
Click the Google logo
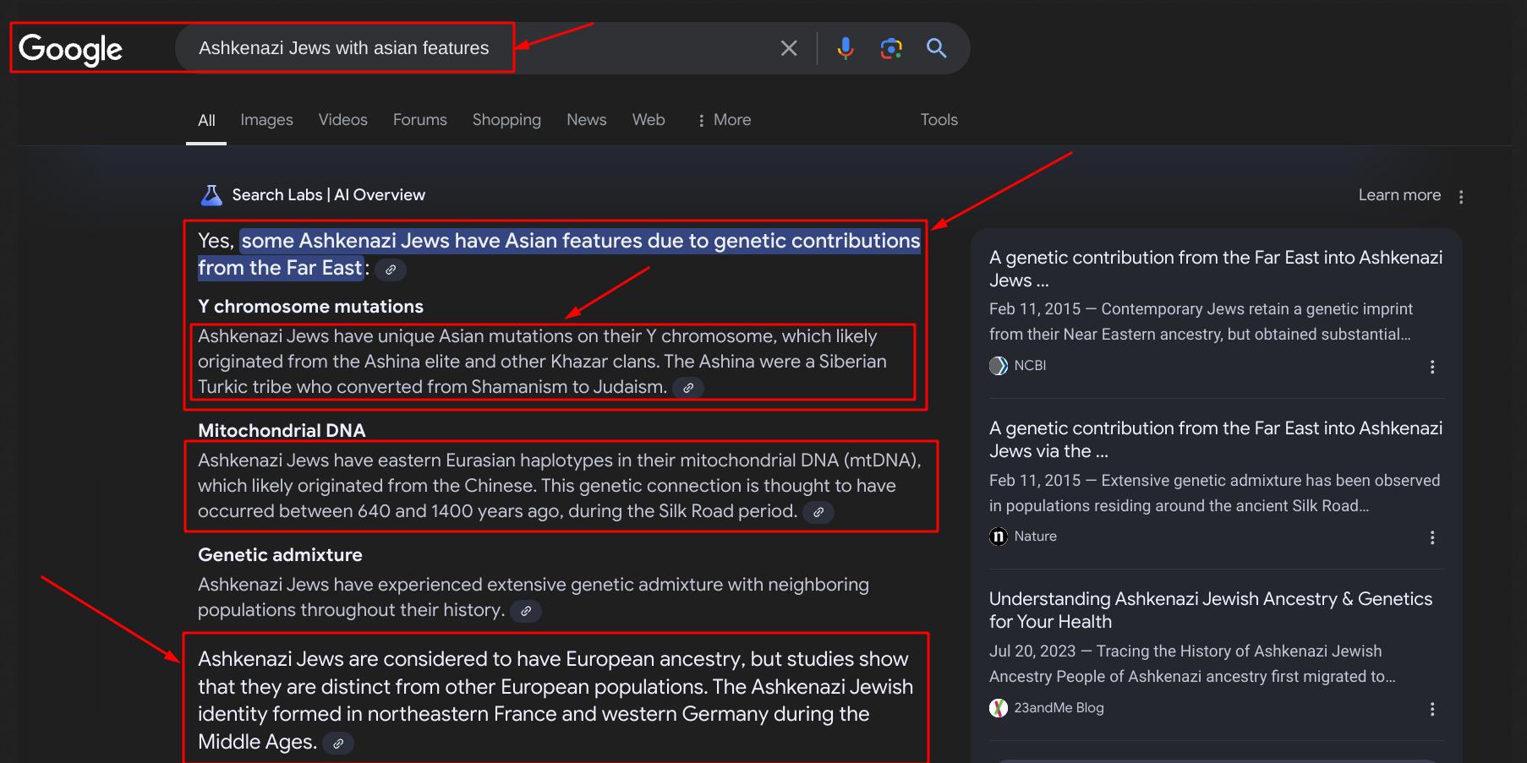tap(71, 49)
